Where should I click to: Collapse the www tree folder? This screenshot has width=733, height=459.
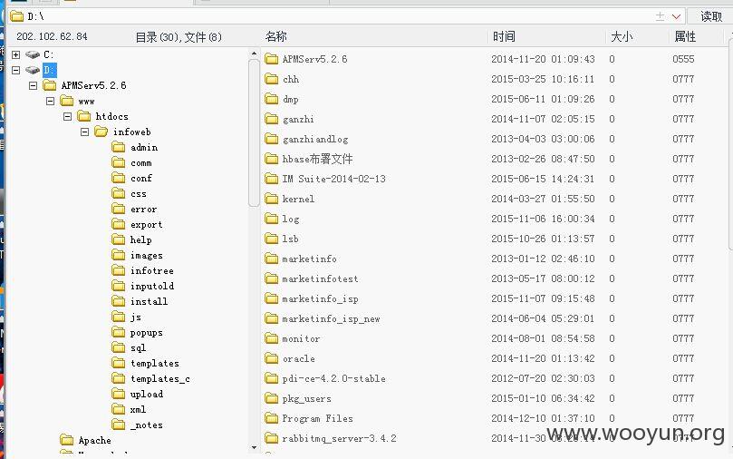(50, 101)
